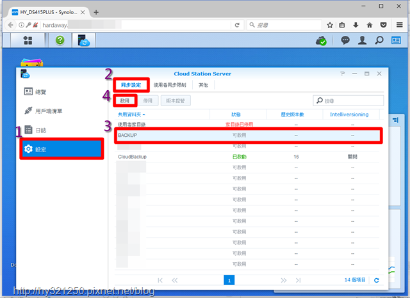Focus the shared folder search field
This screenshot has width=410, height=298.
(x=348, y=101)
